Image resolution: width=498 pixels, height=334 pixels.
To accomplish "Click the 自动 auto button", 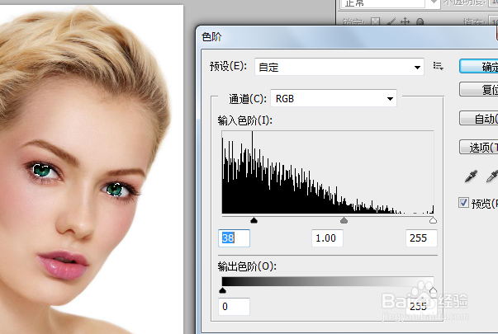I will pos(479,119).
